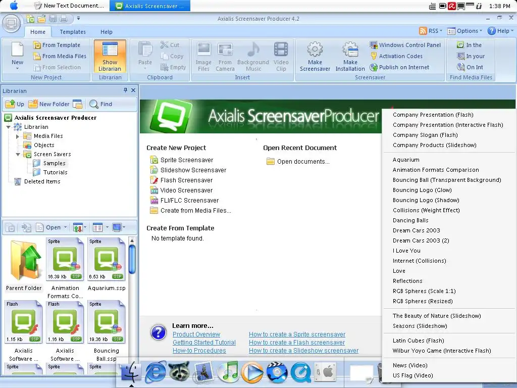Screen dimensions: 517x388
Task: Open the iTunes music icon in dock
Action: pyautogui.click(x=228, y=371)
